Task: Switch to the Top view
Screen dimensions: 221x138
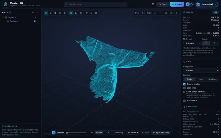Action: 143,13
